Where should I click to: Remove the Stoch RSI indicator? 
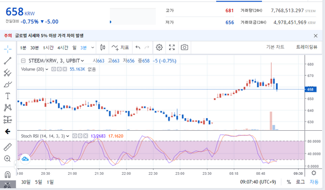(86, 136)
